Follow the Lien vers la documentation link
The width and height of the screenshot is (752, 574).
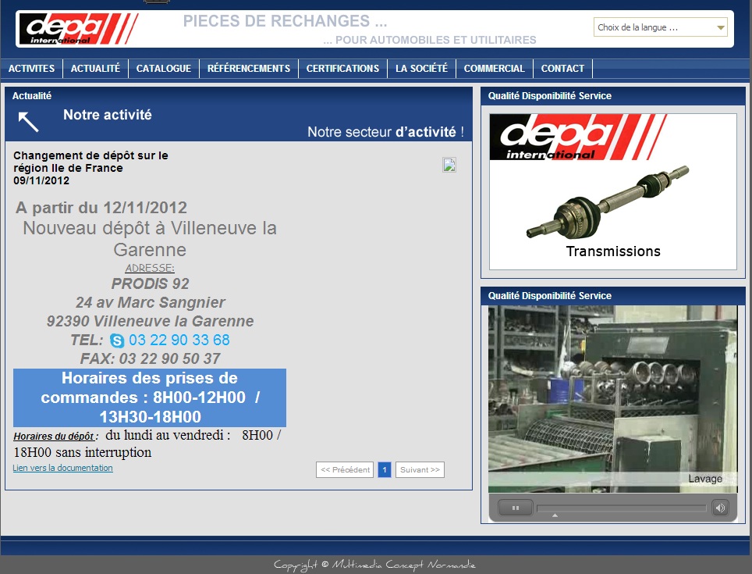point(62,468)
